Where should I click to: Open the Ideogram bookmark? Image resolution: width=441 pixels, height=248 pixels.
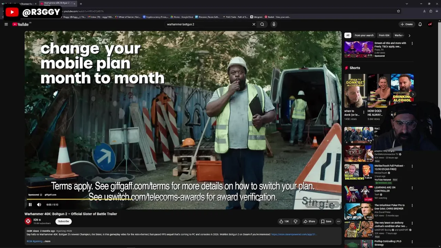tap(256, 17)
